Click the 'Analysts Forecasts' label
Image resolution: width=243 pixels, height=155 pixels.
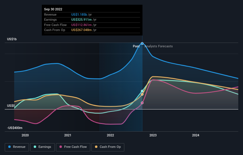pyautogui.click(x=159, y=46)
